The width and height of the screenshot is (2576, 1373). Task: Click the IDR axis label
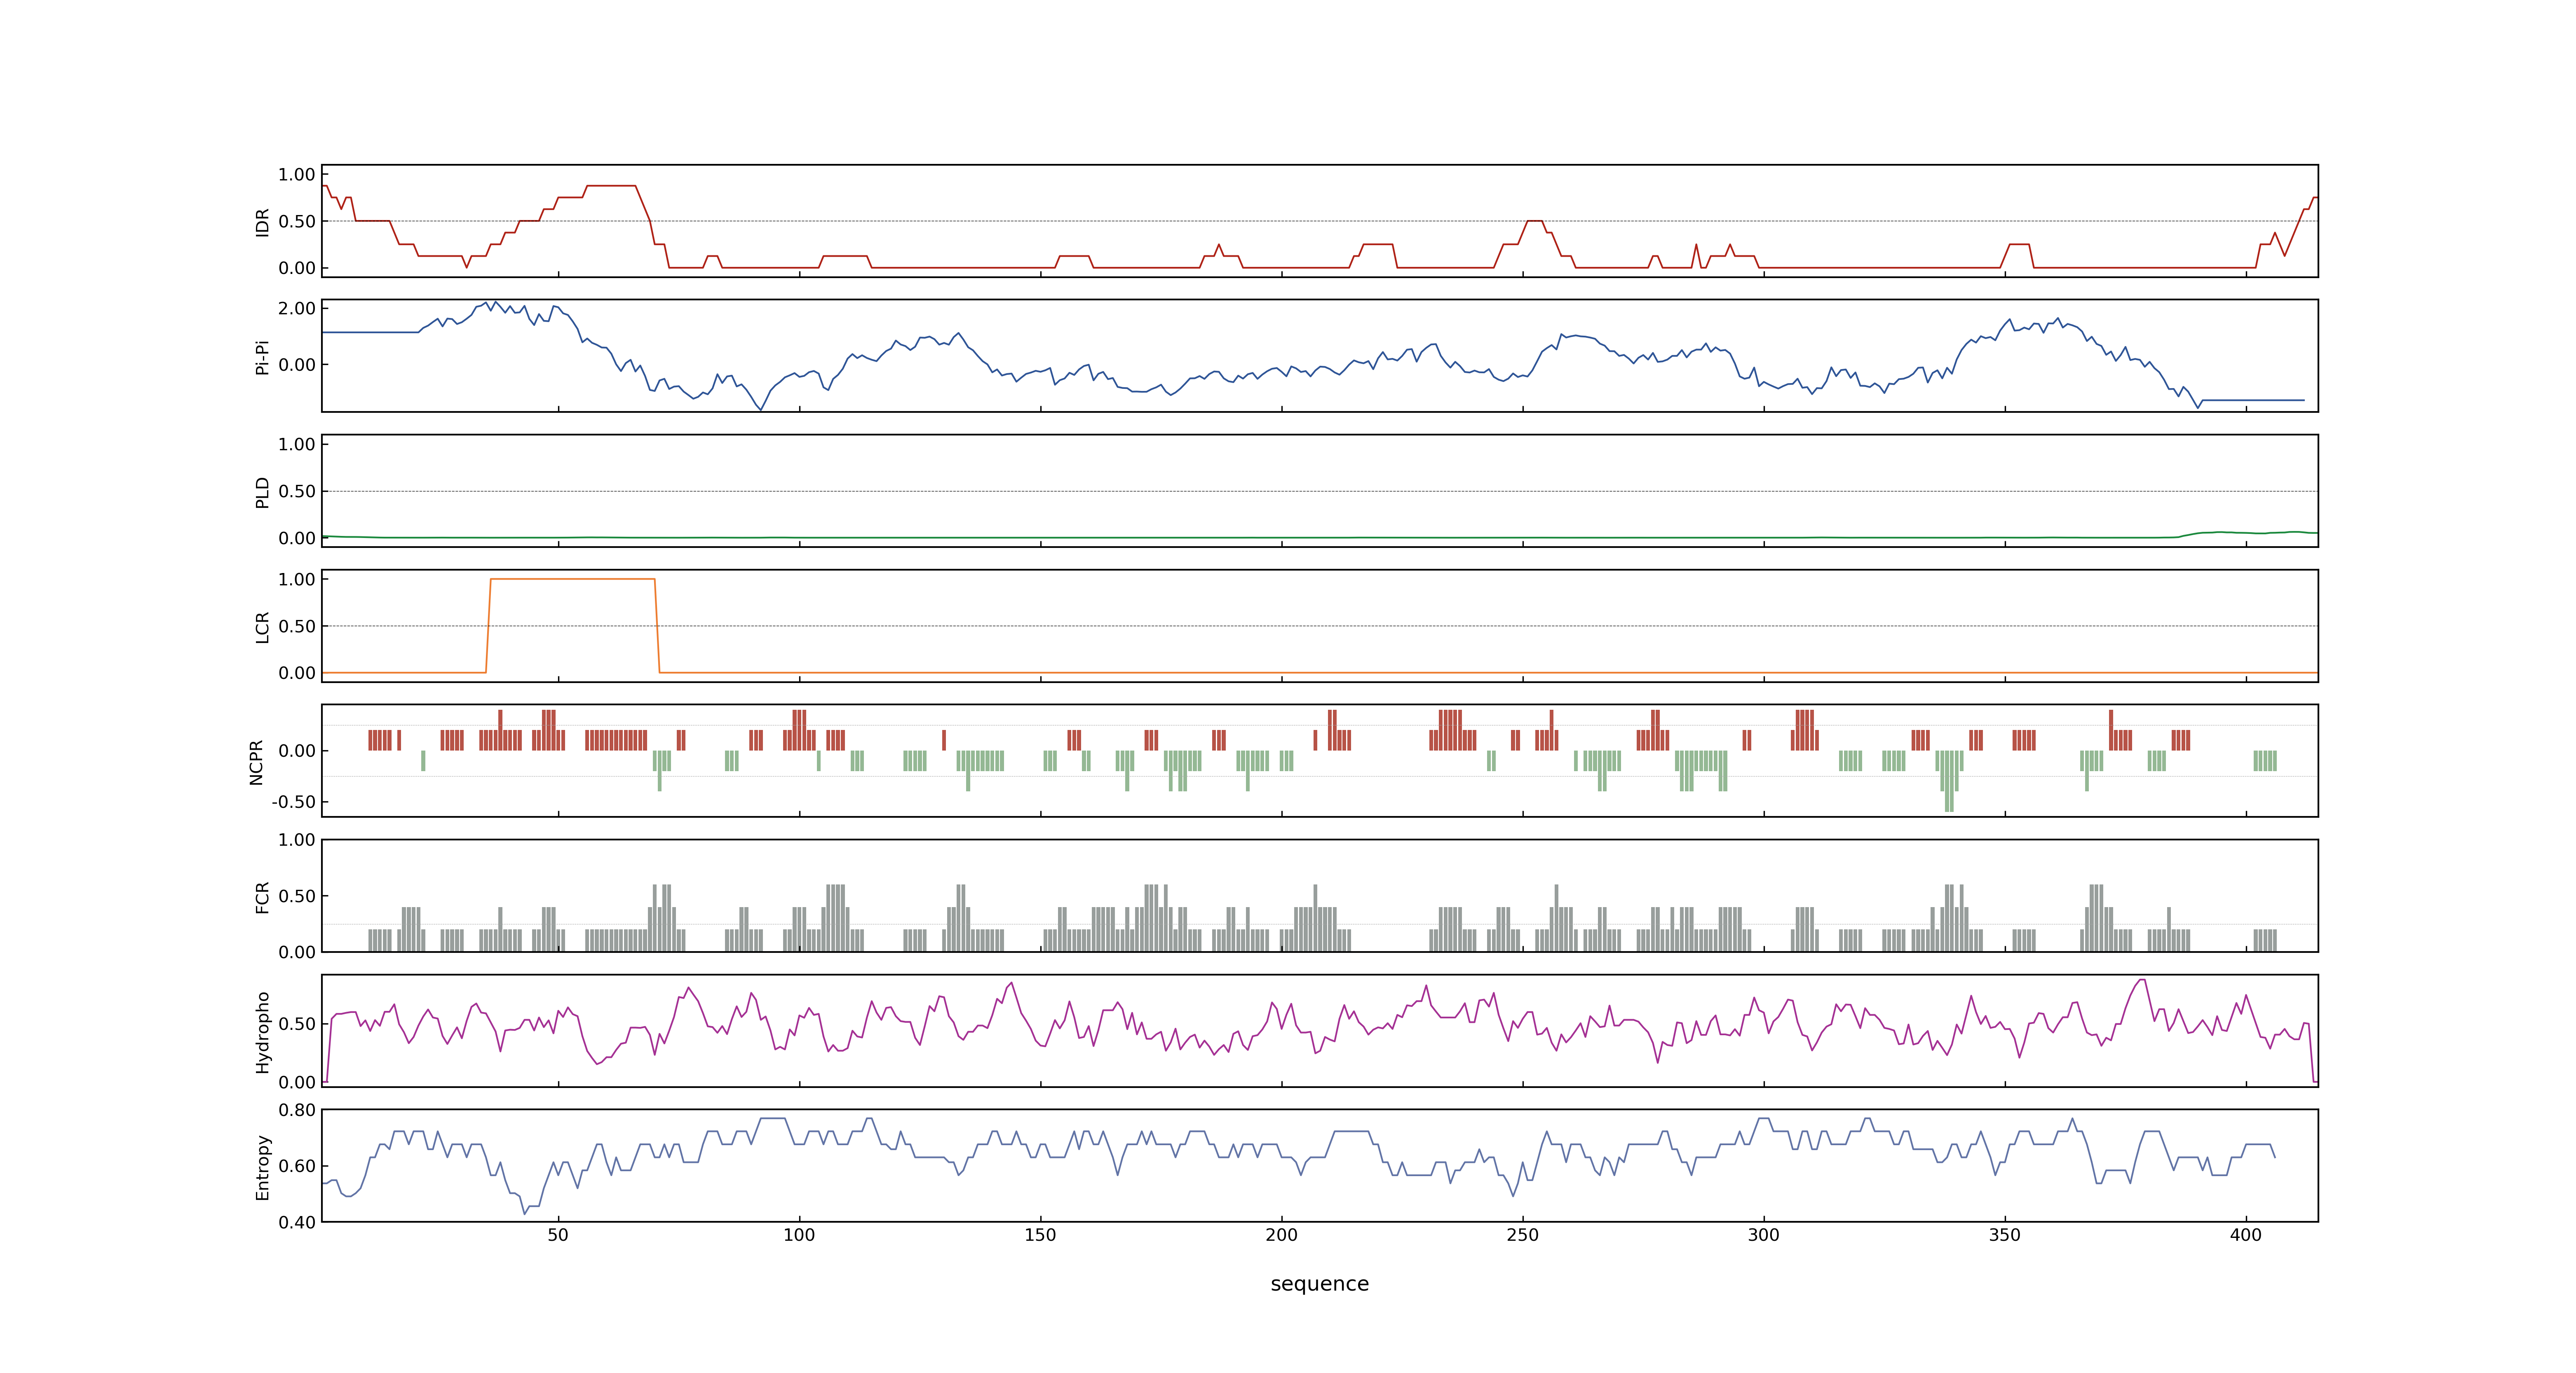262,222
